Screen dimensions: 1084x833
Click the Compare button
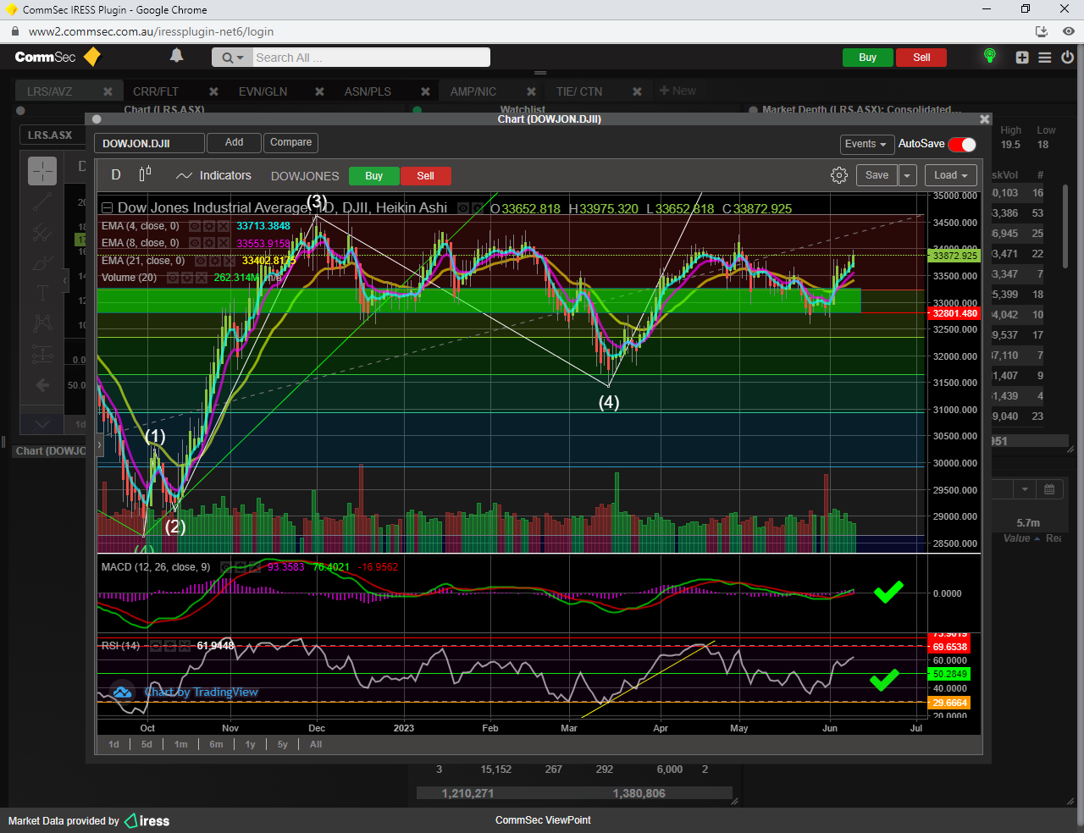click(x=290, y=143)
